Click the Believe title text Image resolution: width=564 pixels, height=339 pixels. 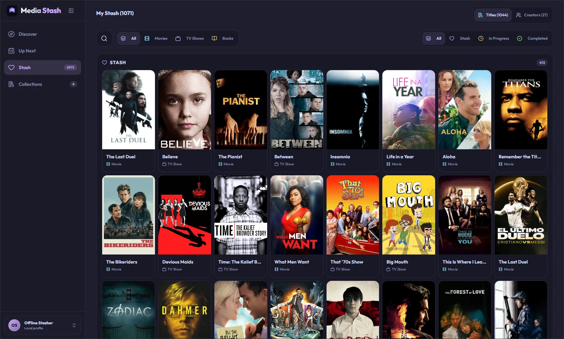170,157
